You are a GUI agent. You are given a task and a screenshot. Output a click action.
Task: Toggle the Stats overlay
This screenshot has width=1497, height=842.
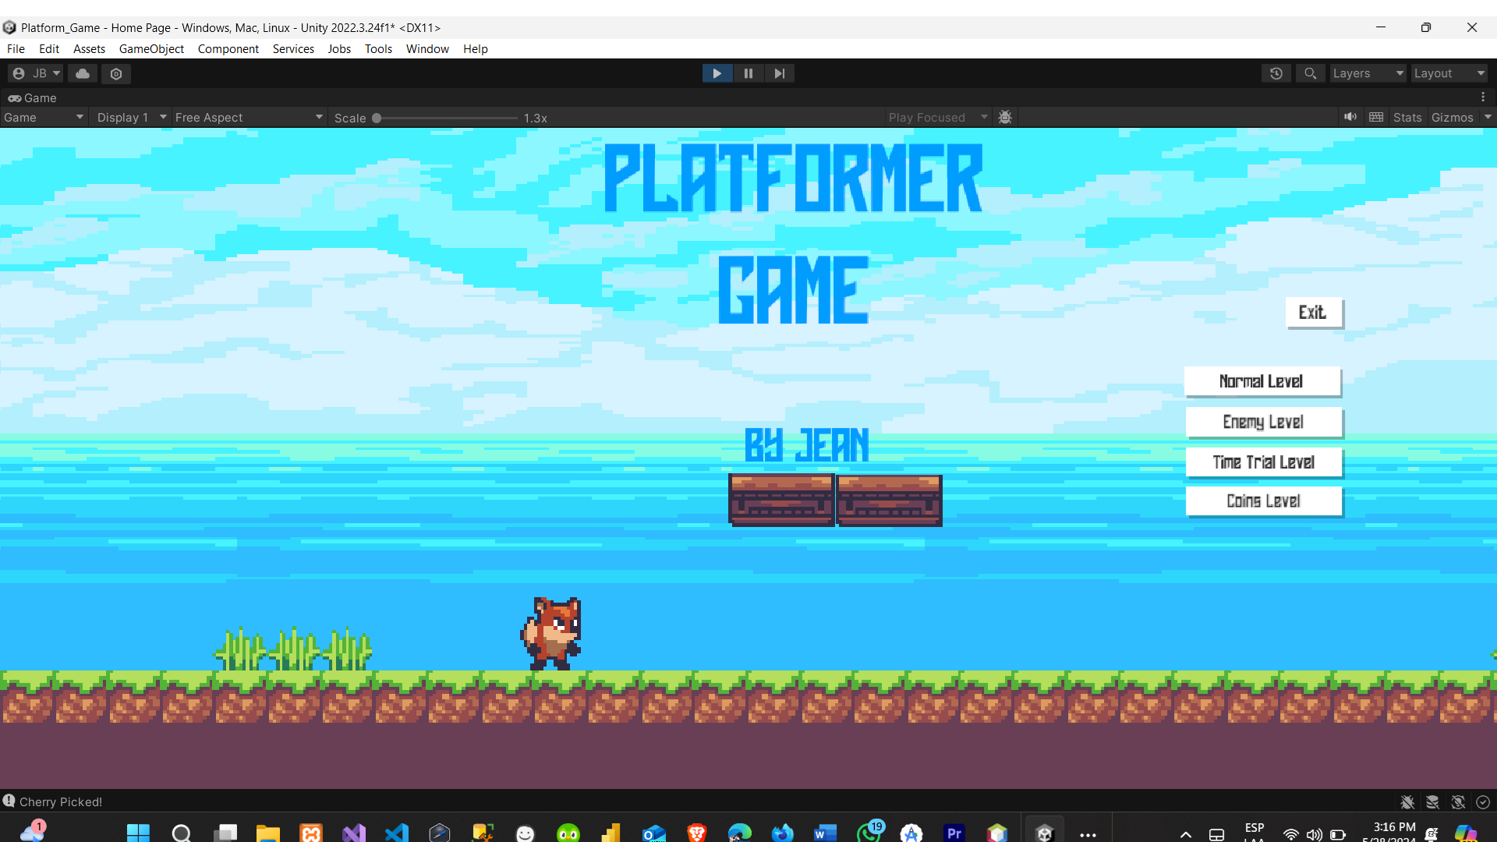coord(1407,118)
